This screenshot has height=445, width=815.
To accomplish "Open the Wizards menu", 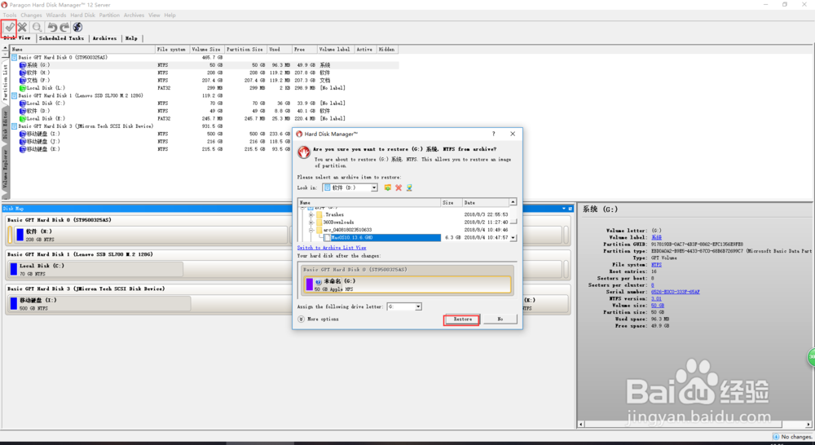I will click(56, 15).
